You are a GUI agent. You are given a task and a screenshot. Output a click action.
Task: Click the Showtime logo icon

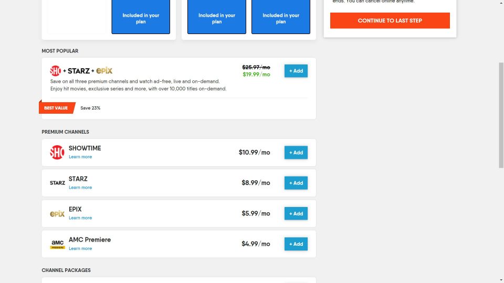click(x=57, y=153)
